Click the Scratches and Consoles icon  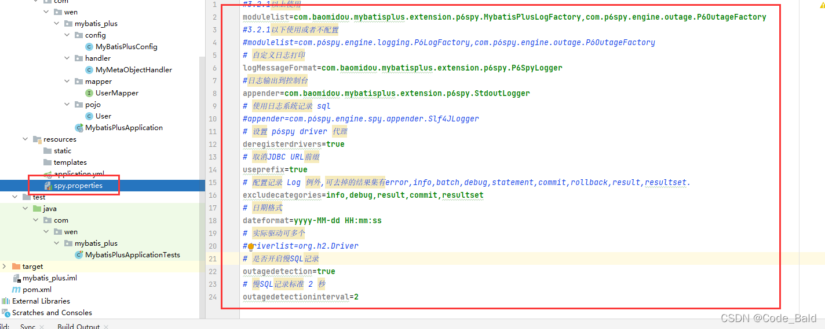click(x=6, y=313)
